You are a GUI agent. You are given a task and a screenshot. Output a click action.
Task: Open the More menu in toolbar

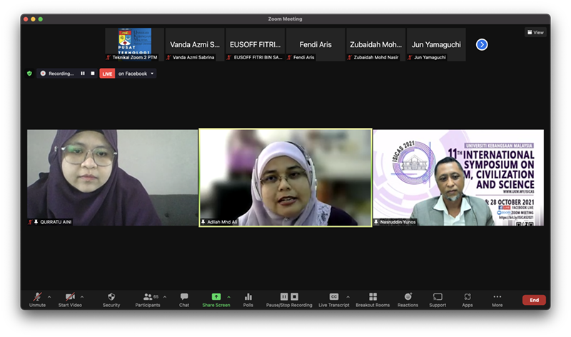497,298
